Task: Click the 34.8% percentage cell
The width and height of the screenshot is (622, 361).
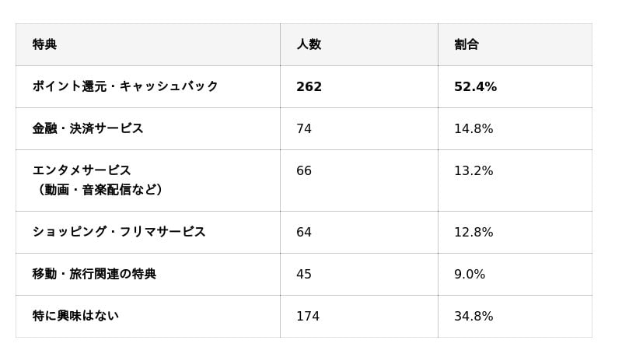Action: [x=473, y=317]
